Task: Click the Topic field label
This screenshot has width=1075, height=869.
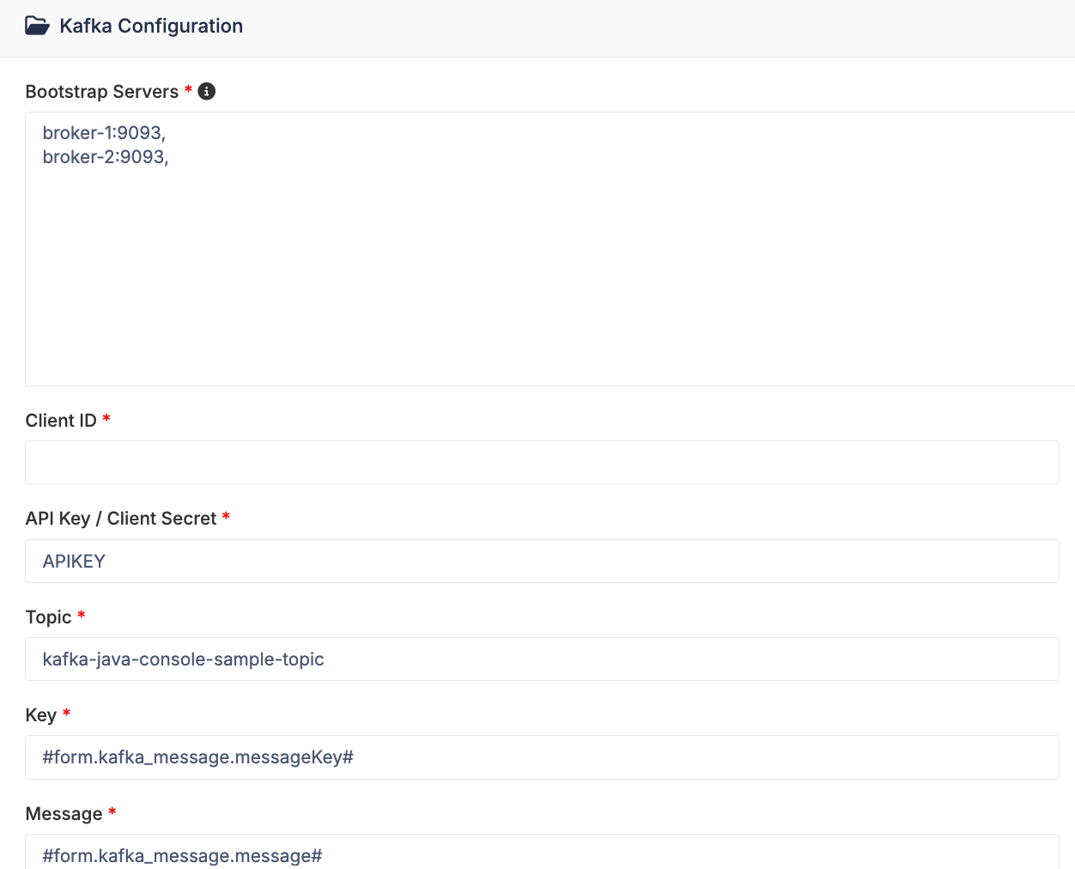Action: (x=48, y=617)
